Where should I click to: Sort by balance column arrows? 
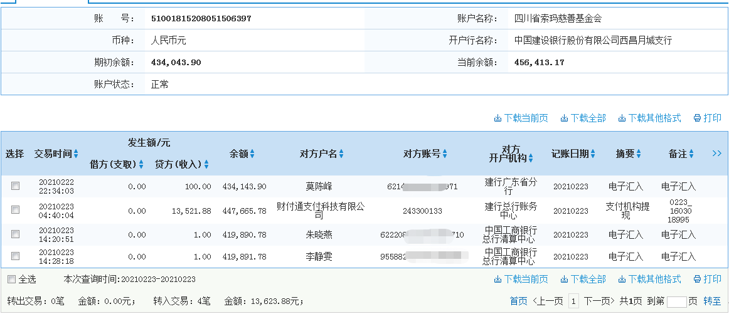point(252,154)
